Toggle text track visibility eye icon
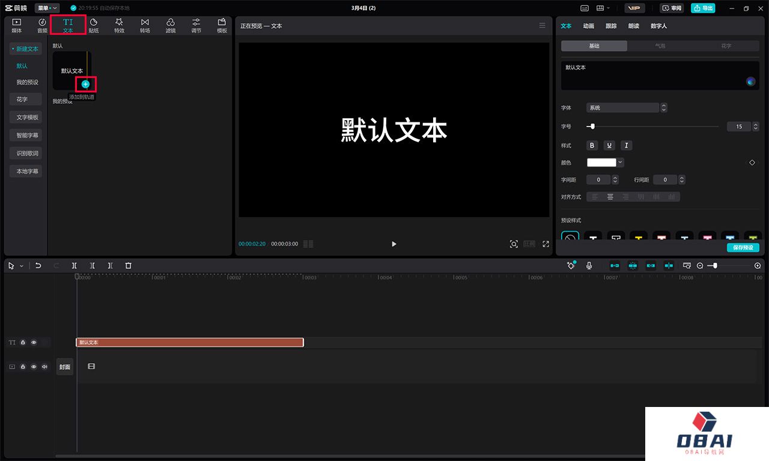Screen dimensions: 769x461 click(34, 343)
